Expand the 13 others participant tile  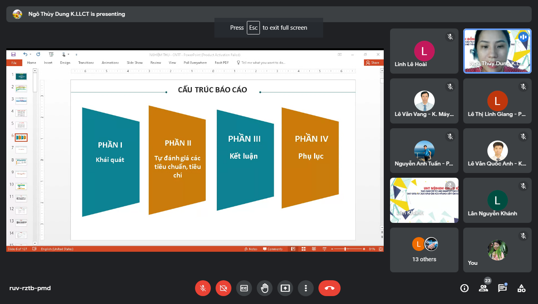[x=424, y=250]
